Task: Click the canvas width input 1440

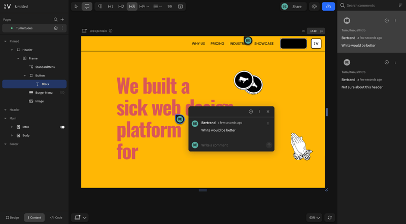Action: coord(313,31)
